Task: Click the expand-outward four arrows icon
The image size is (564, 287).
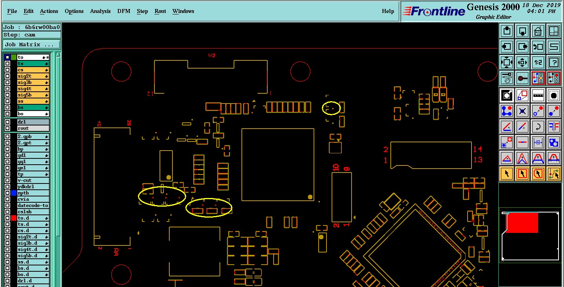Action: pyautogui.click(x=507, y=62)
